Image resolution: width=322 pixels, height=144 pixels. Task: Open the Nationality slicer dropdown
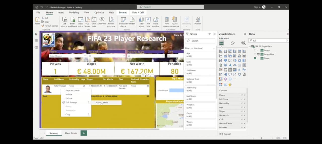(x=124, y=56)
